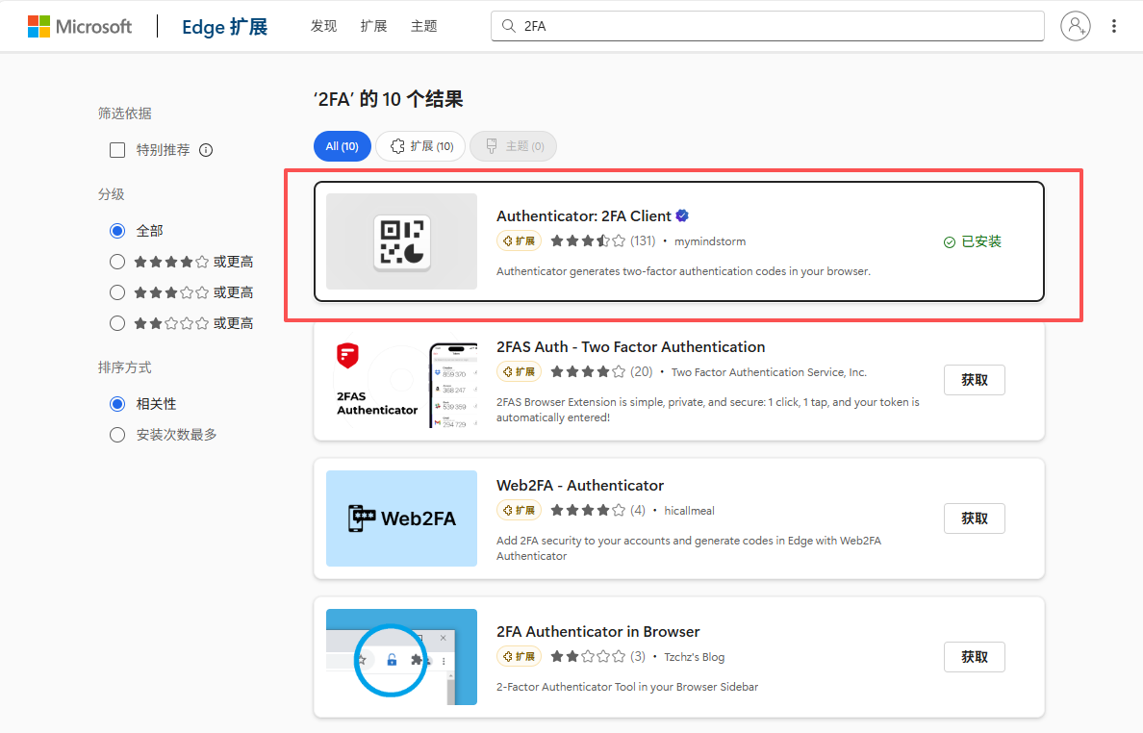Click the verified badge beside Authenticator: 2FA Client

(x=682, y=216)
